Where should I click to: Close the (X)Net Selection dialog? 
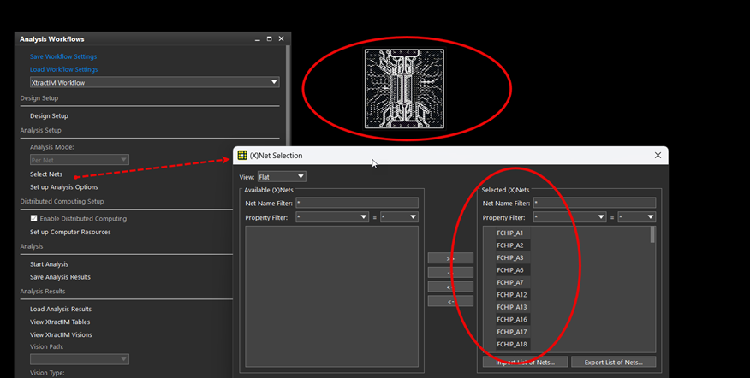pyautogui.click(x=657, y=156)
